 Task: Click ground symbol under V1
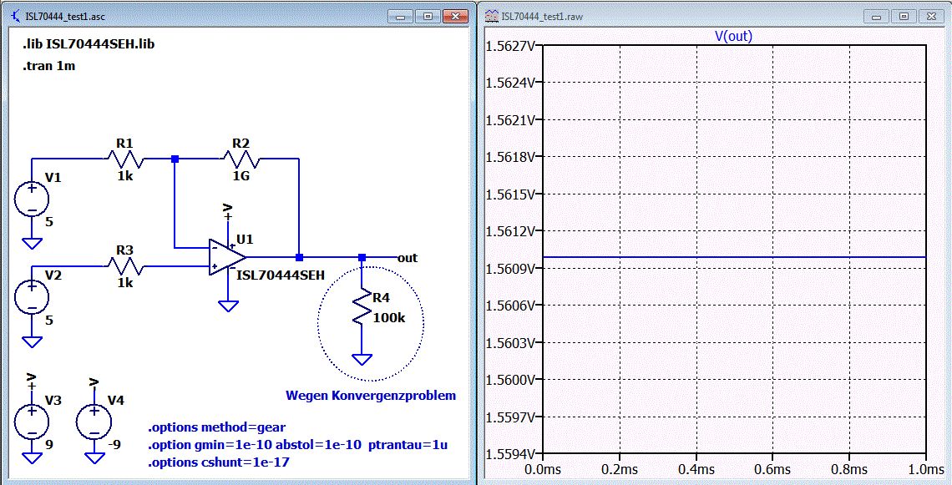32,244
